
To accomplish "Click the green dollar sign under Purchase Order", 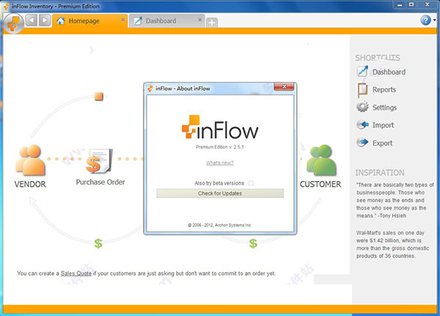I will click(x=98, y=243).
